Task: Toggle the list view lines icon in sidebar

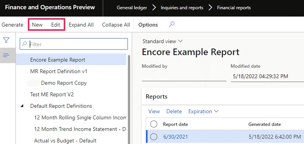Action: [x=6, y=55]
